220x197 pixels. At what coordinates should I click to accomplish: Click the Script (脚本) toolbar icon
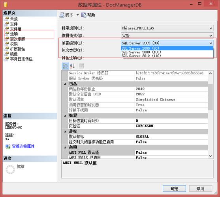[66, 15]
